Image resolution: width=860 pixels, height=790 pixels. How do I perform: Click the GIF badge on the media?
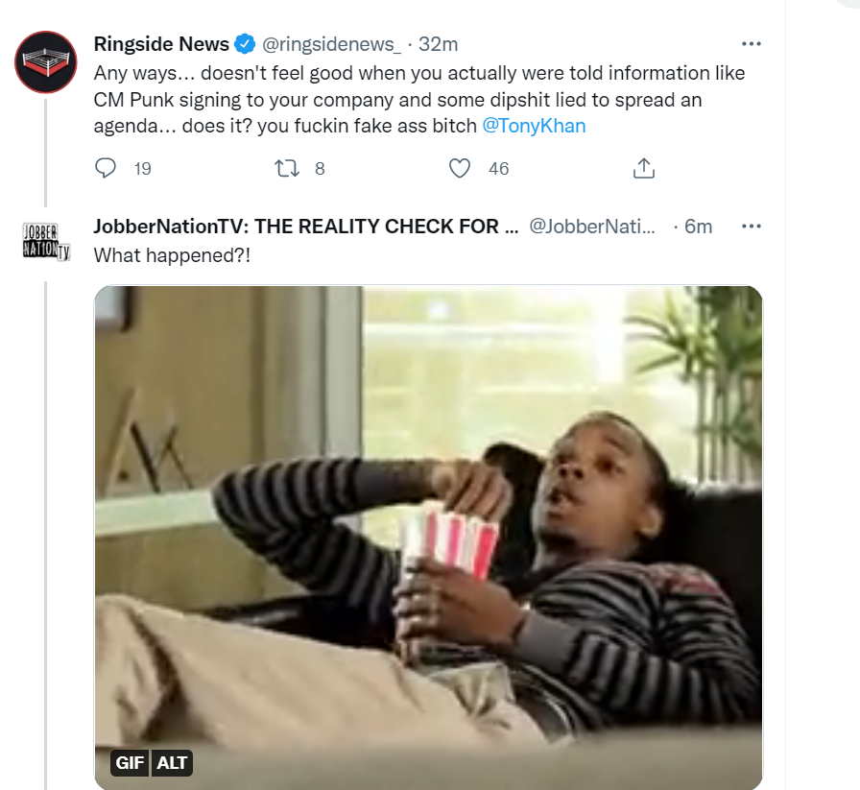click(130, 762)
